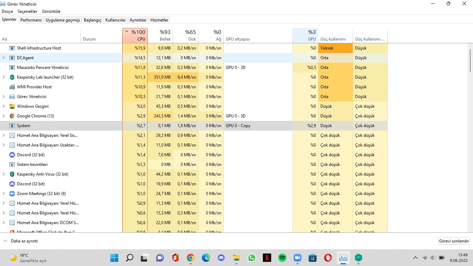Open Microsoft Edge from the taskbar

pos(206,258)
